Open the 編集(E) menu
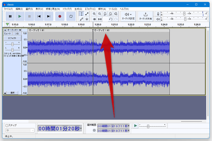 [x=19, y=9]
